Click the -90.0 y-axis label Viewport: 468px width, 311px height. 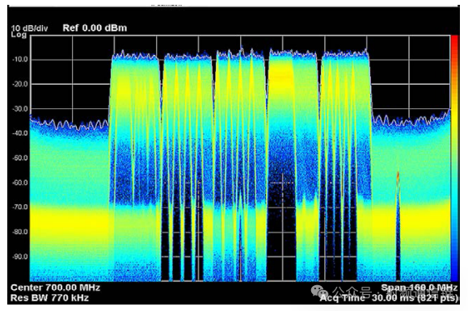coord(19,256)
